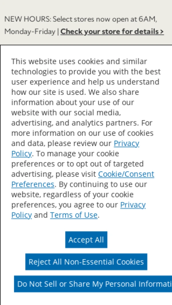Click the "NEW HOURS:" banner heading text

[28, 19]
